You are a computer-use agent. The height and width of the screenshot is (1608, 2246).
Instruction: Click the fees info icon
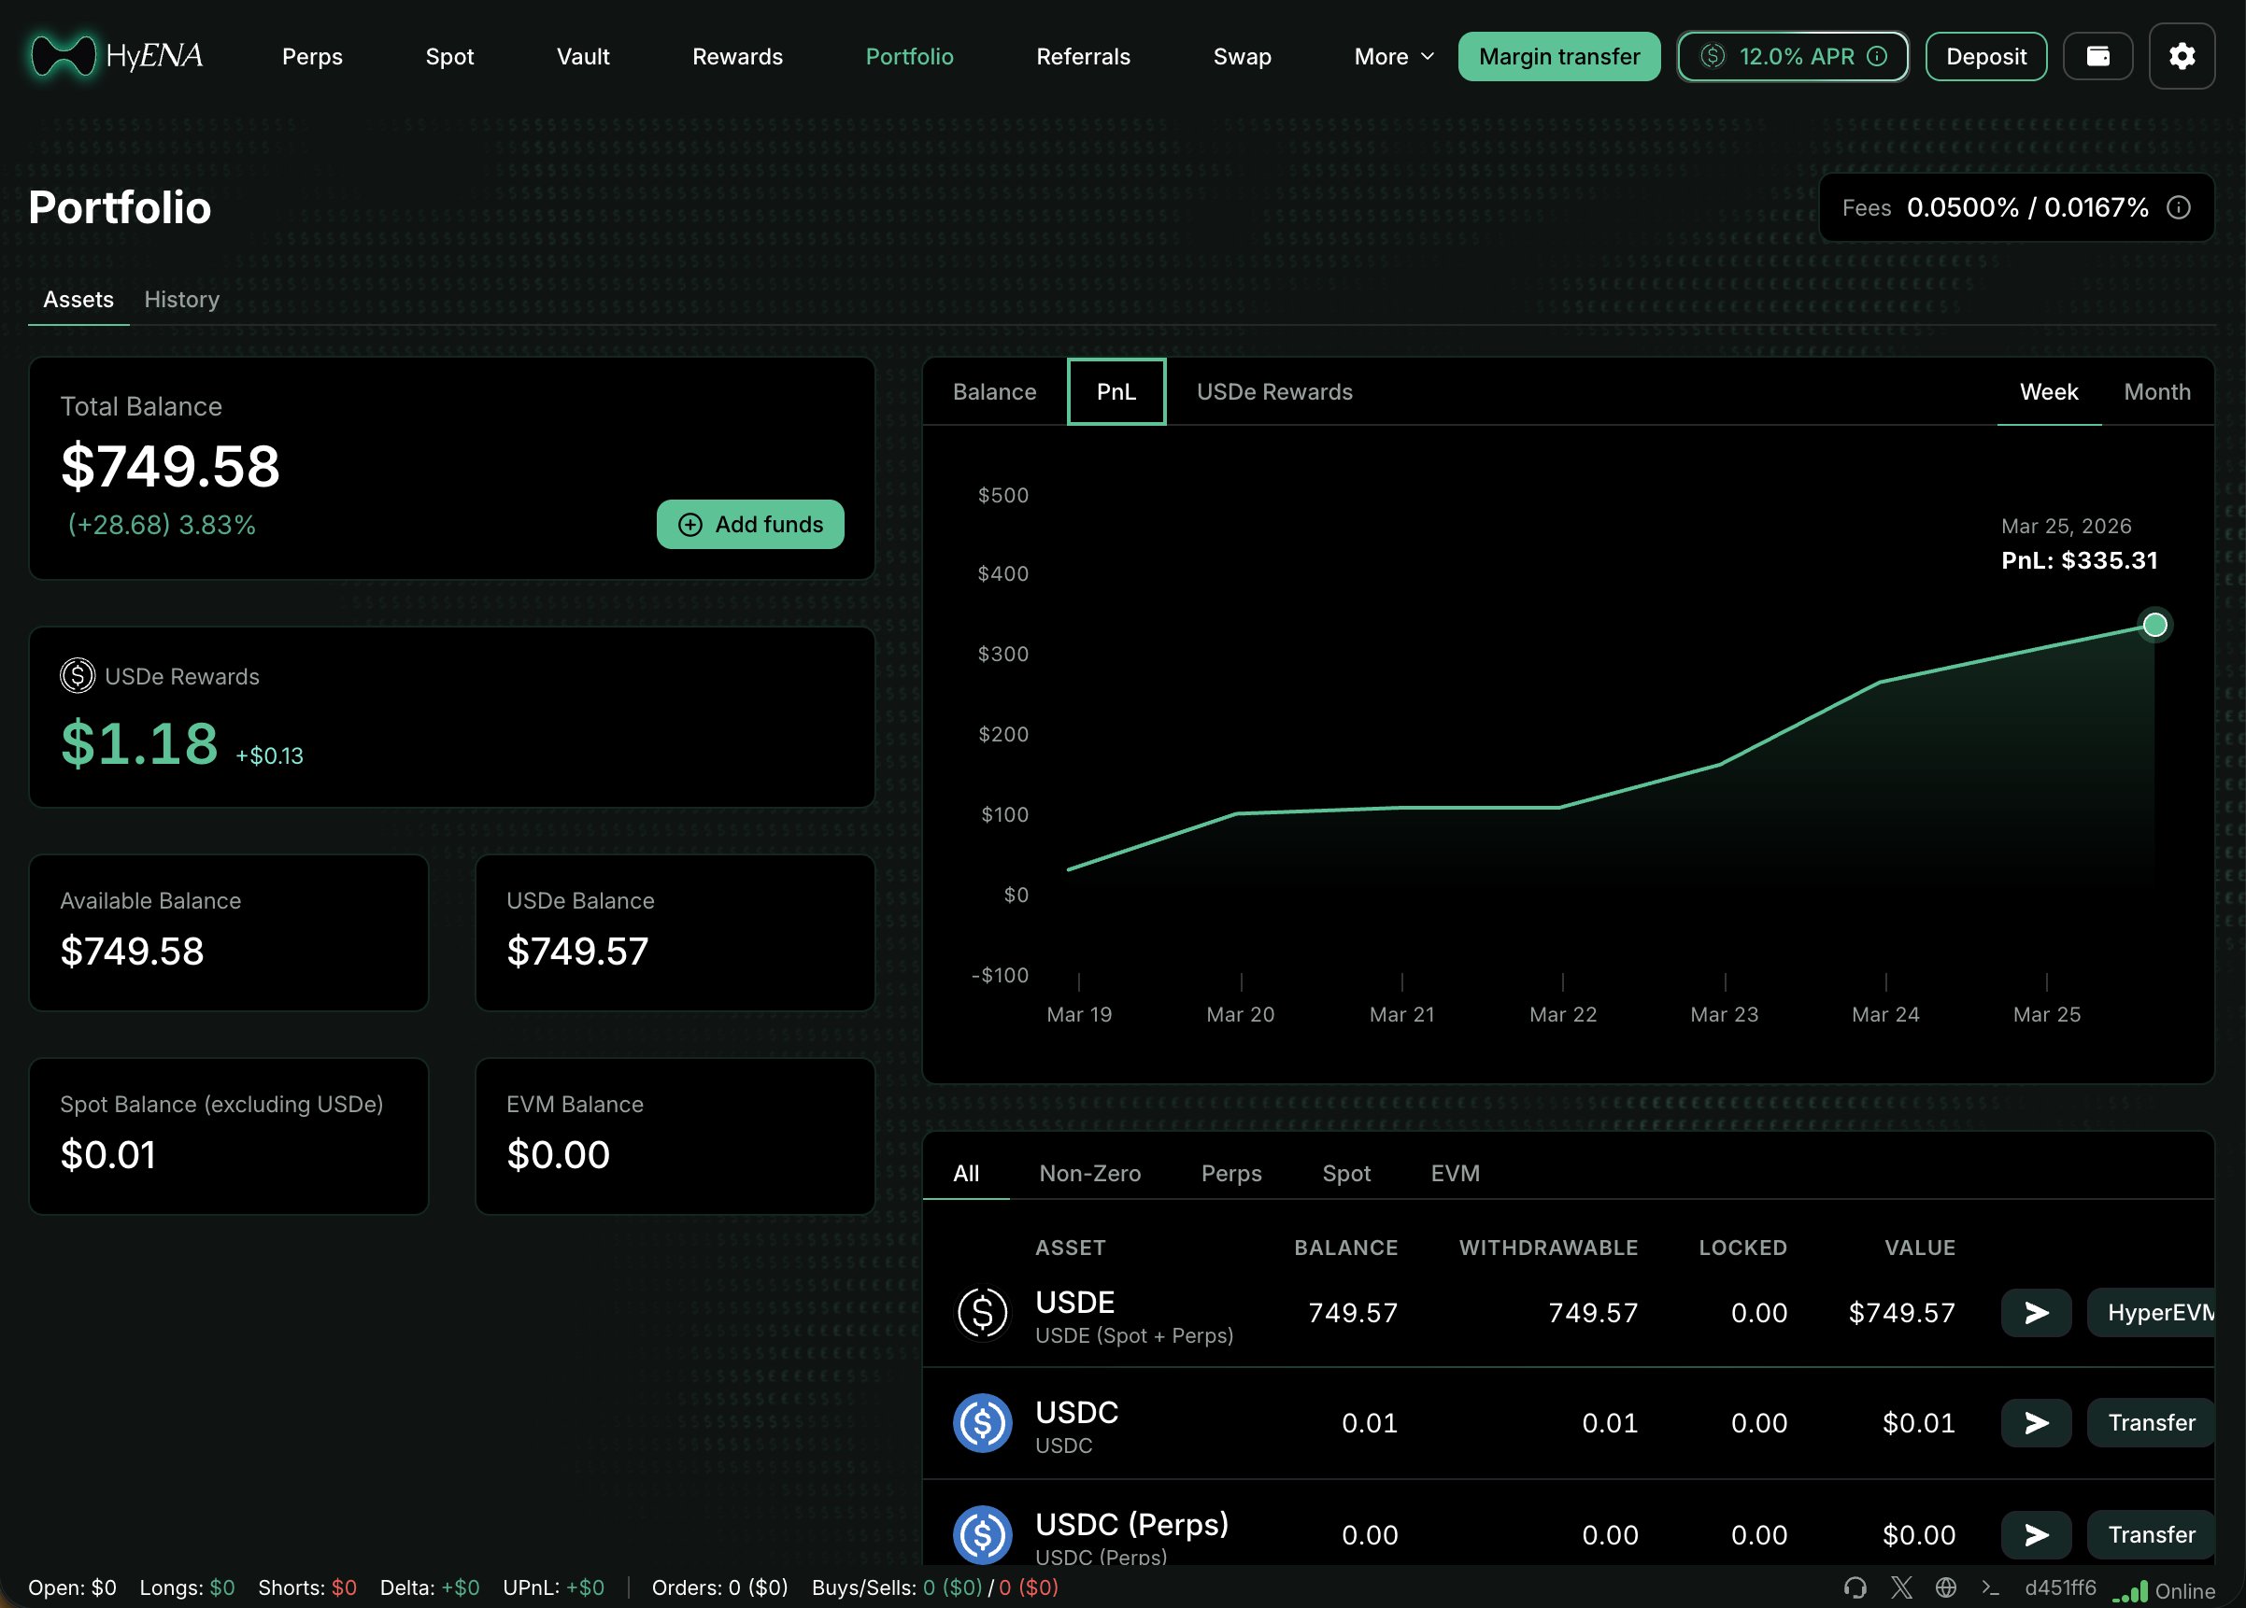[2179, 208]
